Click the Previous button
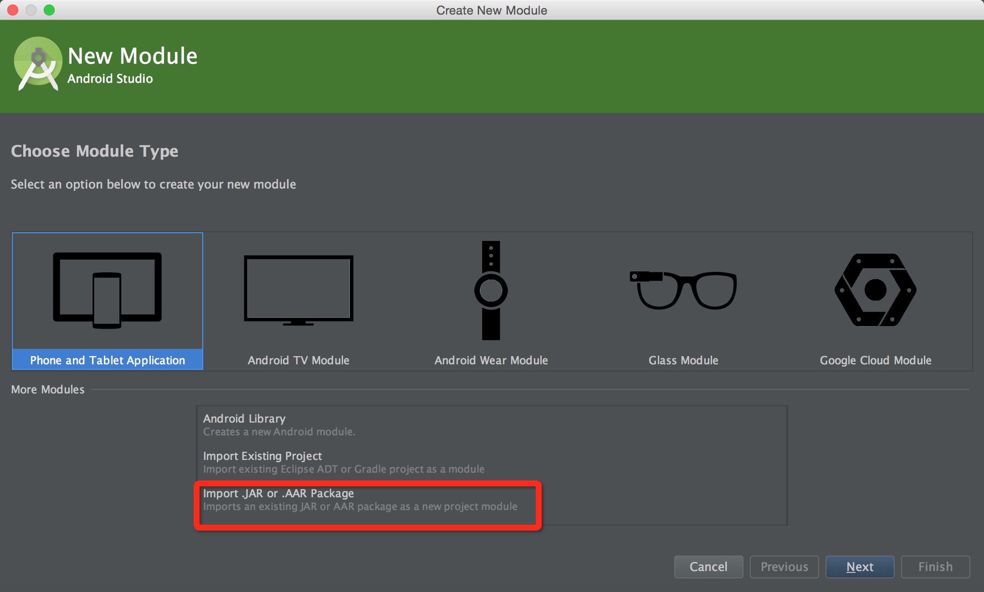This screenshot has height=592, width=984. click(x=784, y=566)
